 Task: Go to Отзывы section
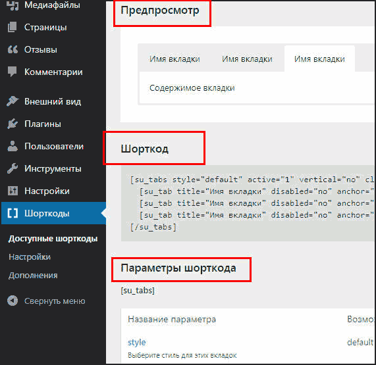(41, 50)
